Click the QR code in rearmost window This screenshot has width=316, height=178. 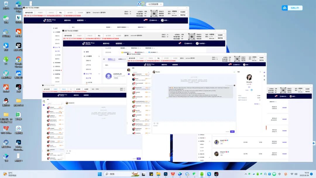tap(154, 13)
